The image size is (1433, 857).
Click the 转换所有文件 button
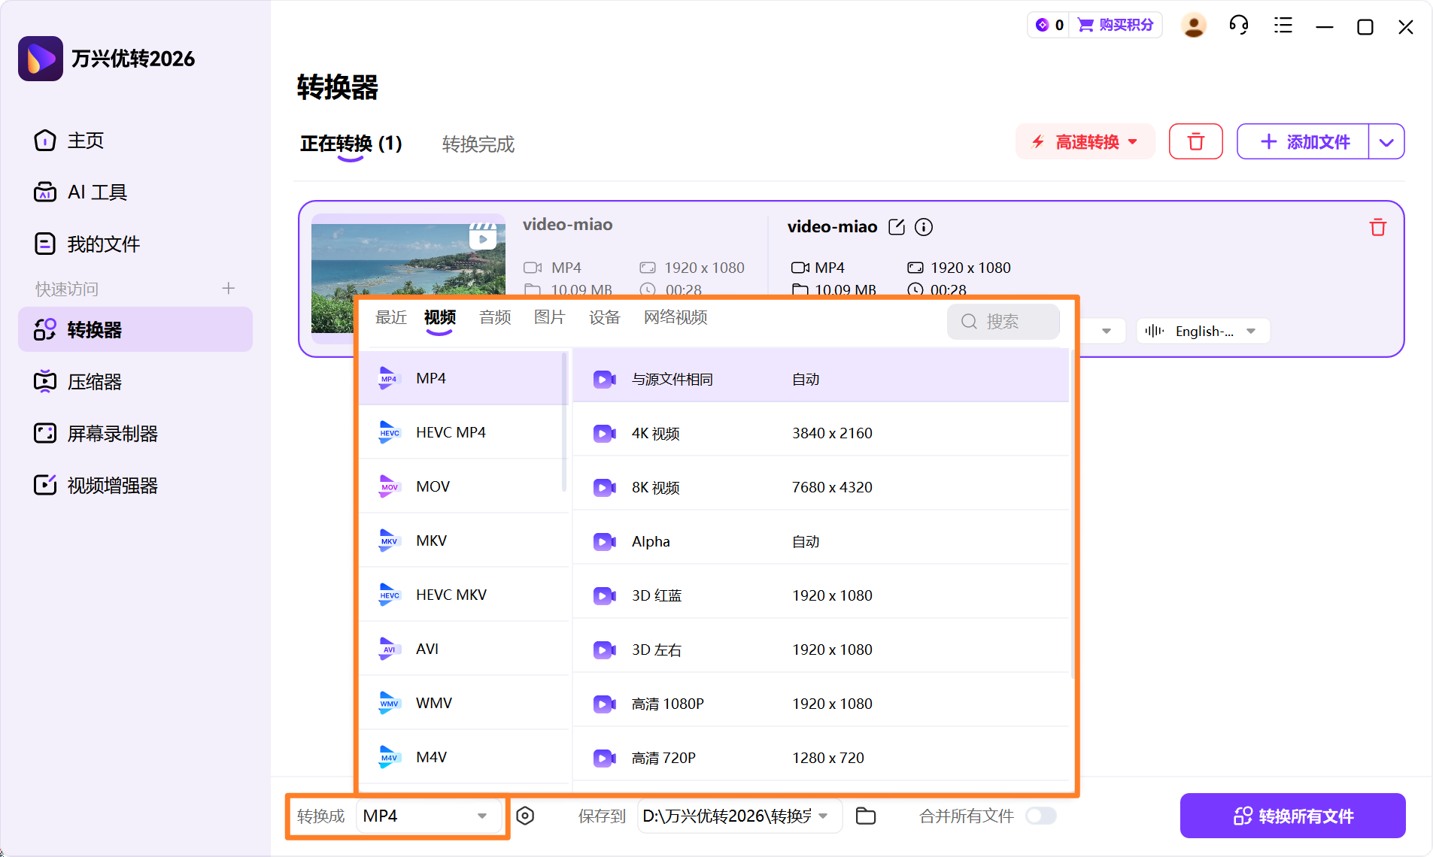tap(1293, 815)
